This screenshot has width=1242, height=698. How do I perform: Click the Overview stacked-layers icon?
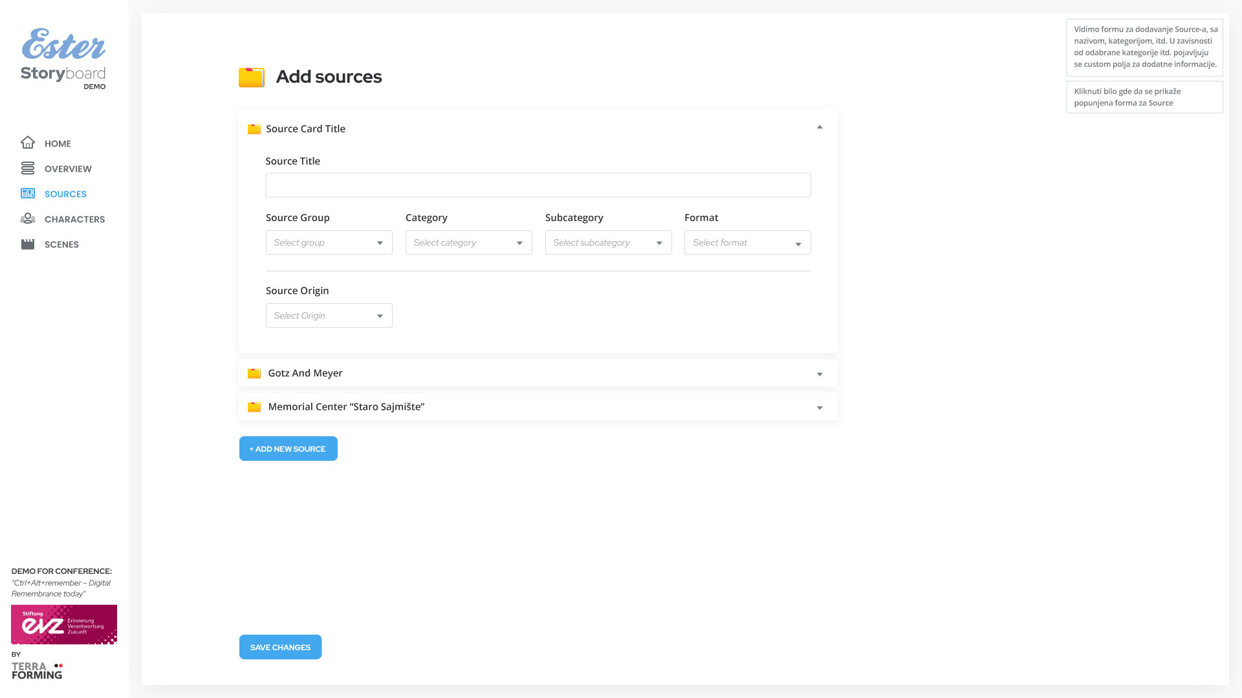tap(27, 169)
